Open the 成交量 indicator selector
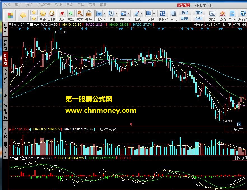This screenshot has height=190, width=247. 237,129
